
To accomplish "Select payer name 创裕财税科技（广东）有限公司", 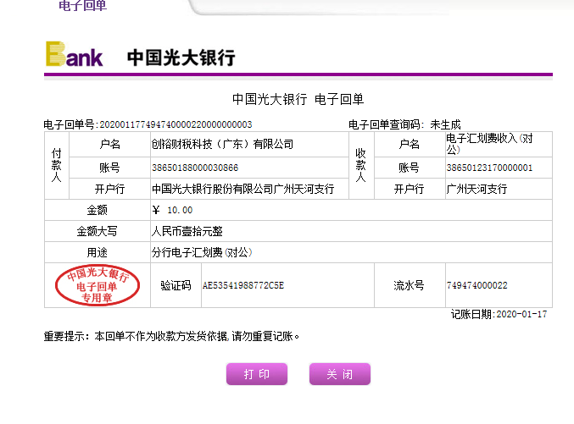I will tap(222, 144).
